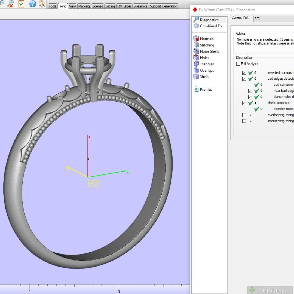Open the Combined Fix page
The width and height of the screenshot is (294, 294).
click(211, 26)
